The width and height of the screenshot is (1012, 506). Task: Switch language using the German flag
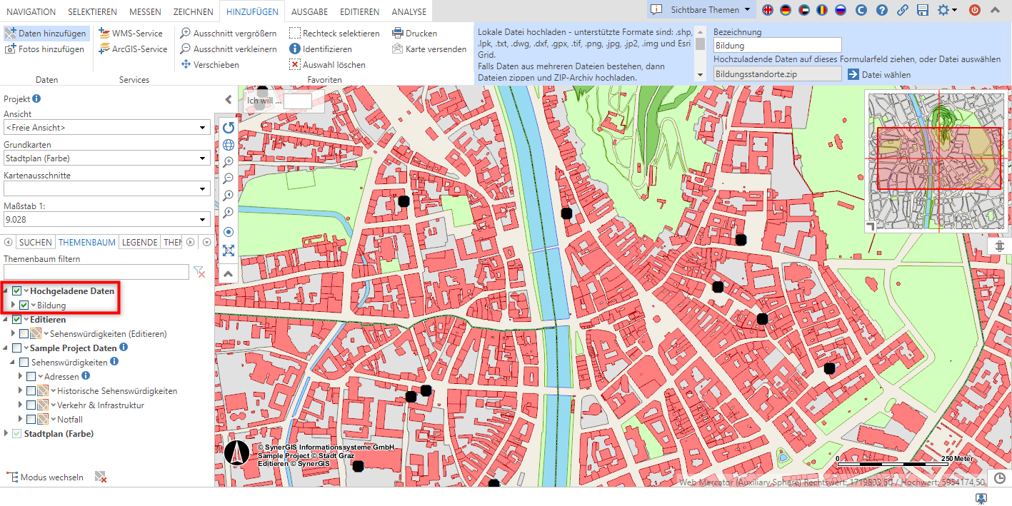click(x=786, y=11)
